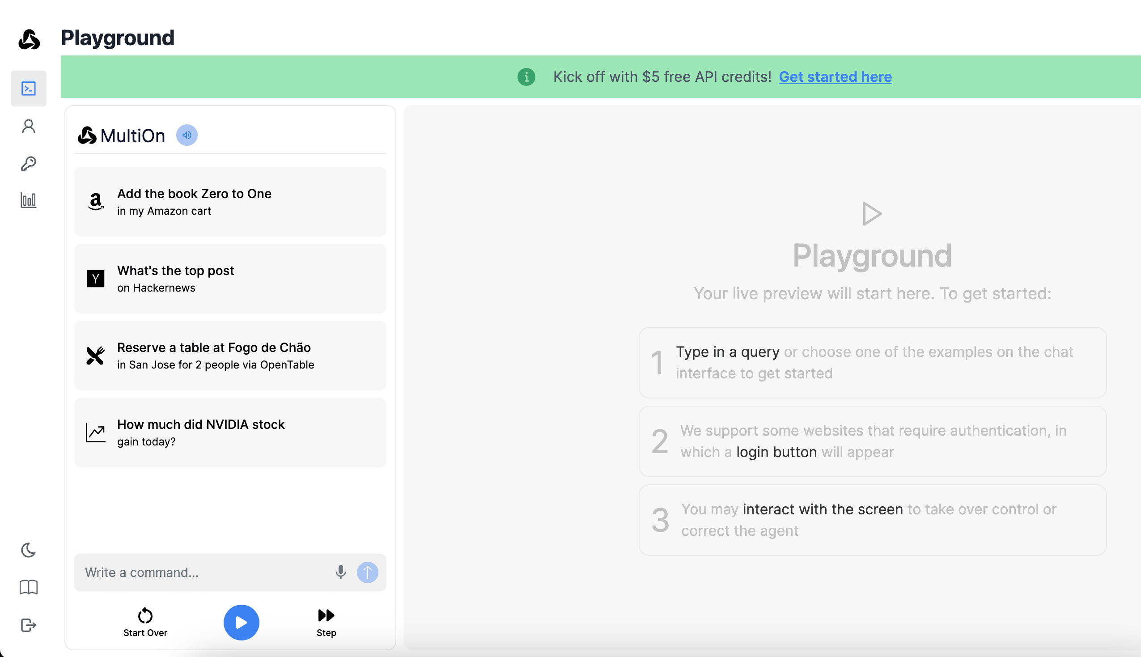The image size is (1141, 657).
Task: Follow the Get started here link
Action: (x=835, y=77)
